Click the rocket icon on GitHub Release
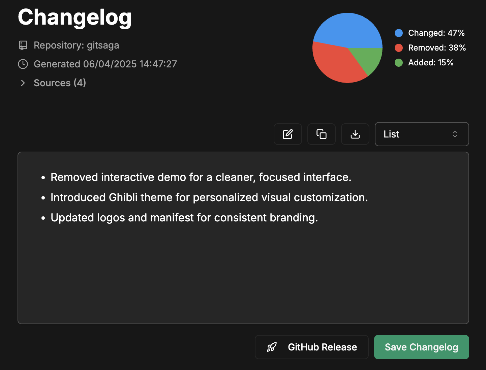The width and height of the screenshot is (486, 370). click(x=272, y=347)
